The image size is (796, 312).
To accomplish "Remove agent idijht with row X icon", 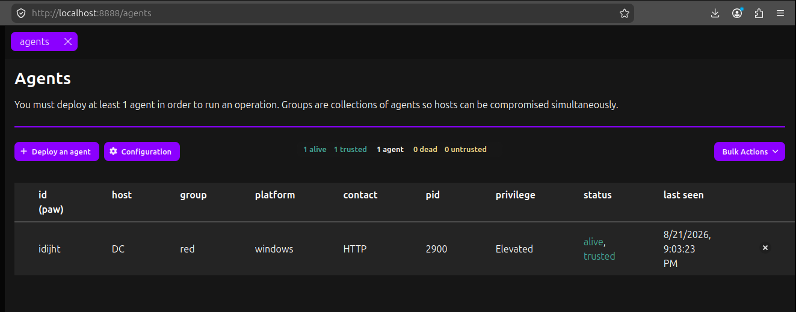I will click(x=765, y=248).
